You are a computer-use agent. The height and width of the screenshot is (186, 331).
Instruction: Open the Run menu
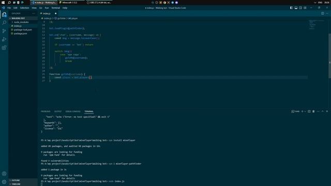click(47, 8)
